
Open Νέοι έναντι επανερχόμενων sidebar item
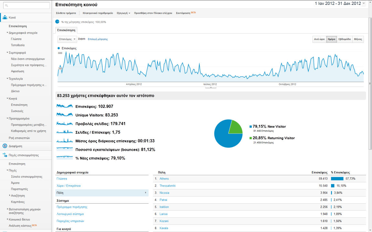point(28,59)
